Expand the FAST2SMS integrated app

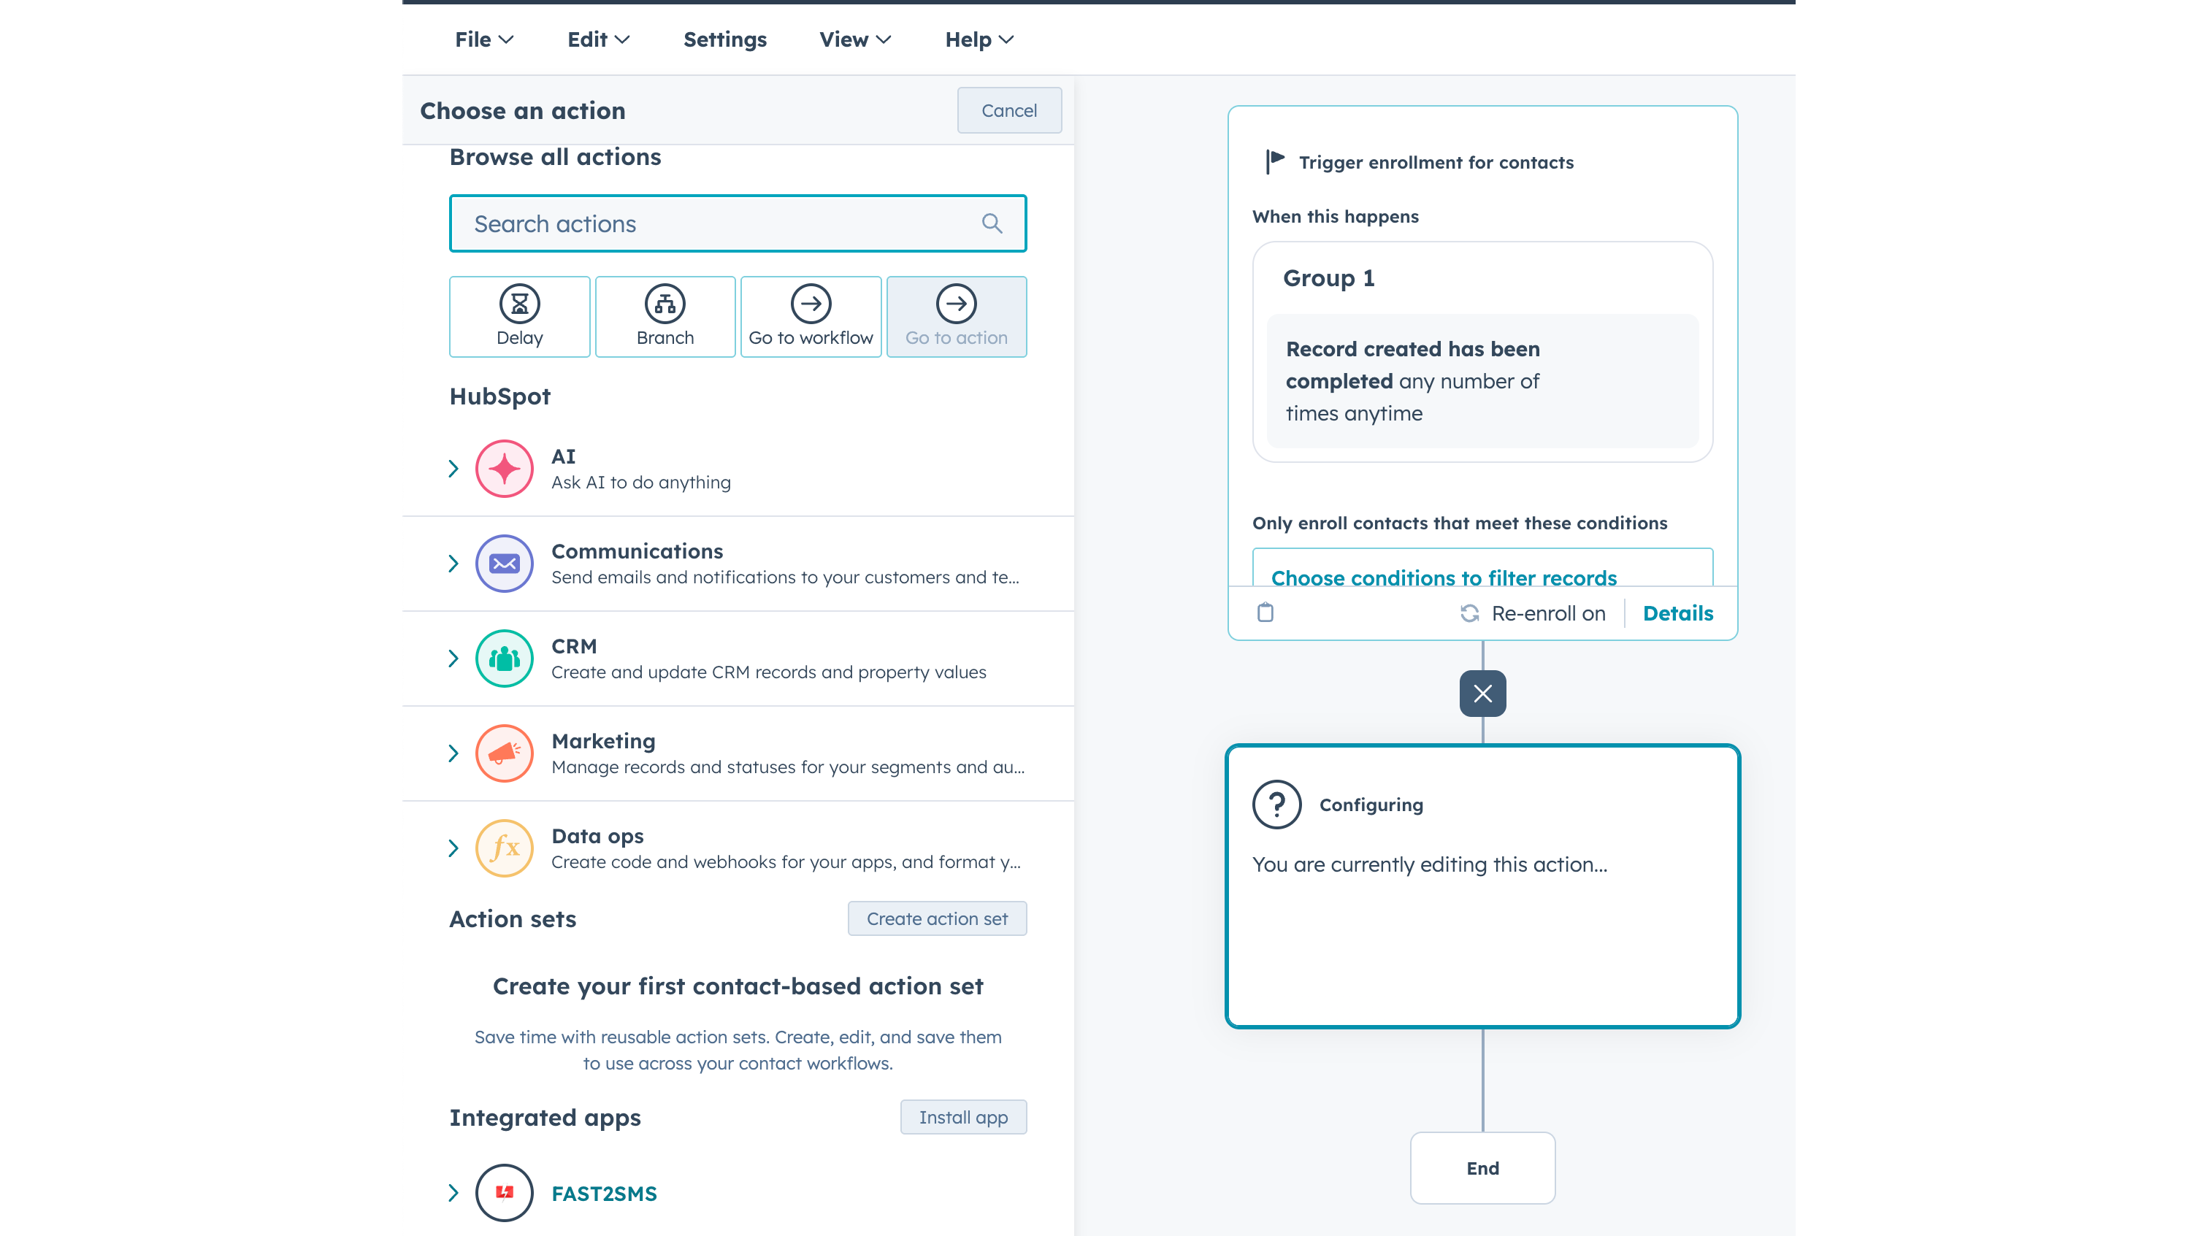(453, 1192)
